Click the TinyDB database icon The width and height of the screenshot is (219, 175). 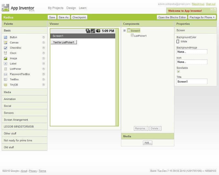(5, 85)
